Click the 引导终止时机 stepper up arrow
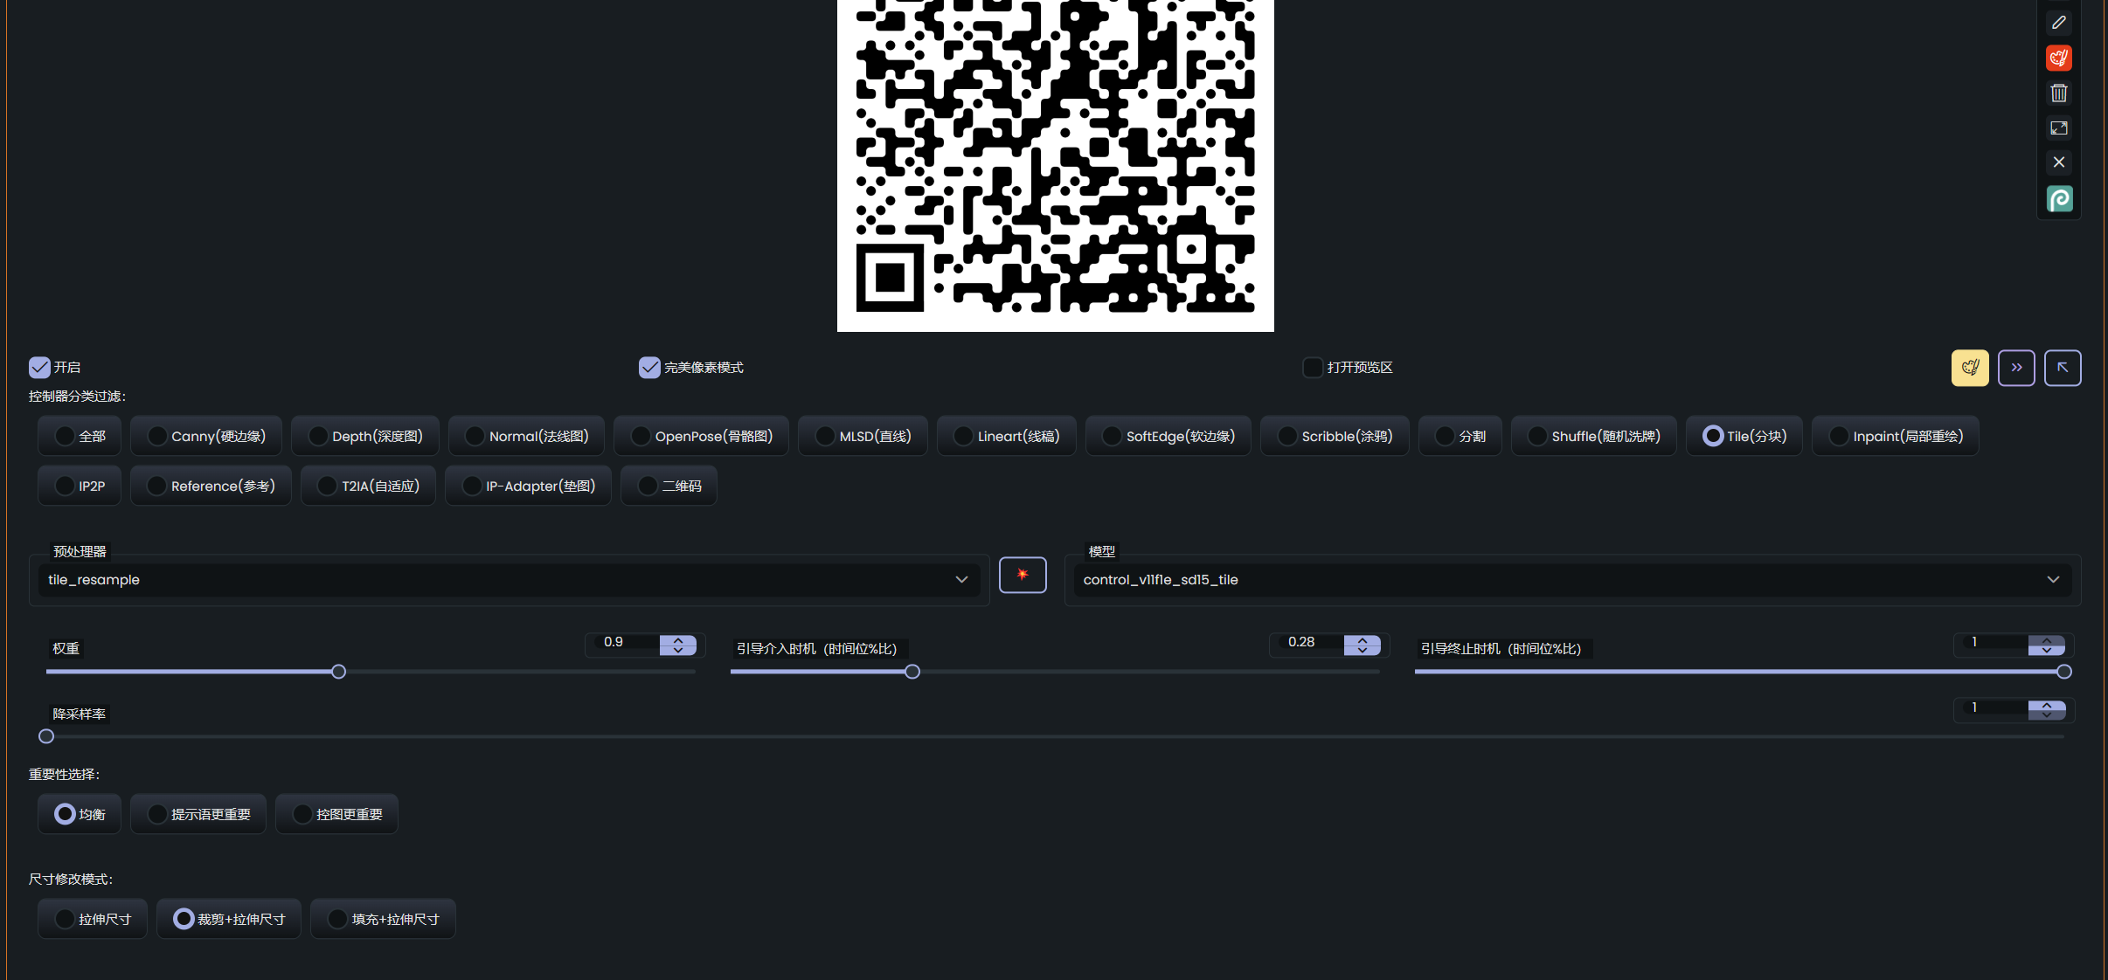 (2047, 640)
